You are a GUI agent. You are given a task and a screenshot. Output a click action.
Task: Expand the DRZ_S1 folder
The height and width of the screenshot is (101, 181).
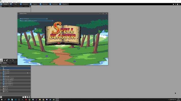[x=2, y=87]
